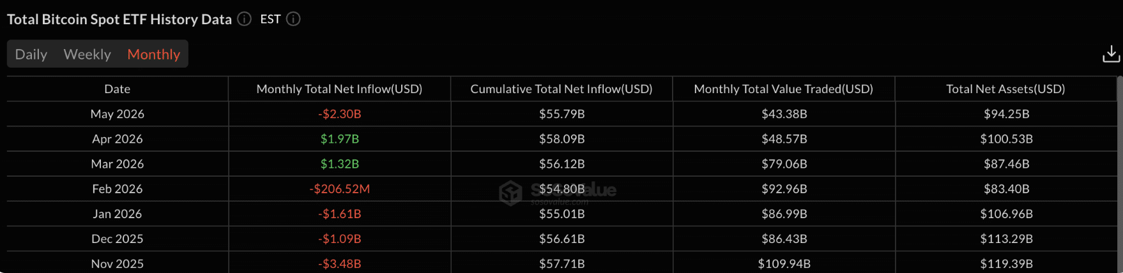The width and height of the screenshot is (1123, 273).
Task: Click the info icon beside the ETF History Data title
Action: [x=244, y=19]
